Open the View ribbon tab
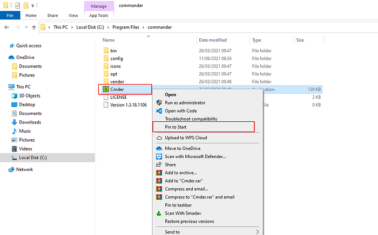The height and width of the screenshot is (235, 378). tap(73, 16)
